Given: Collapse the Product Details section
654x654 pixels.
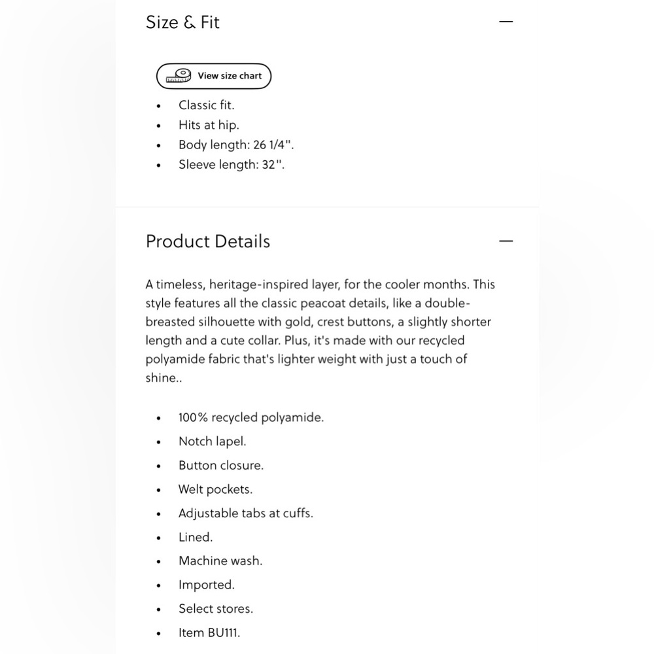Looking at the screenshot, I should pos(506,241).
